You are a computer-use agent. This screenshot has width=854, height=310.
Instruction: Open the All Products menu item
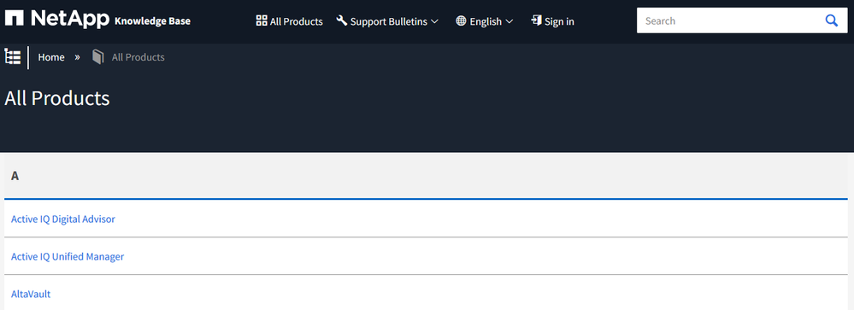click(x=289, y=21)
